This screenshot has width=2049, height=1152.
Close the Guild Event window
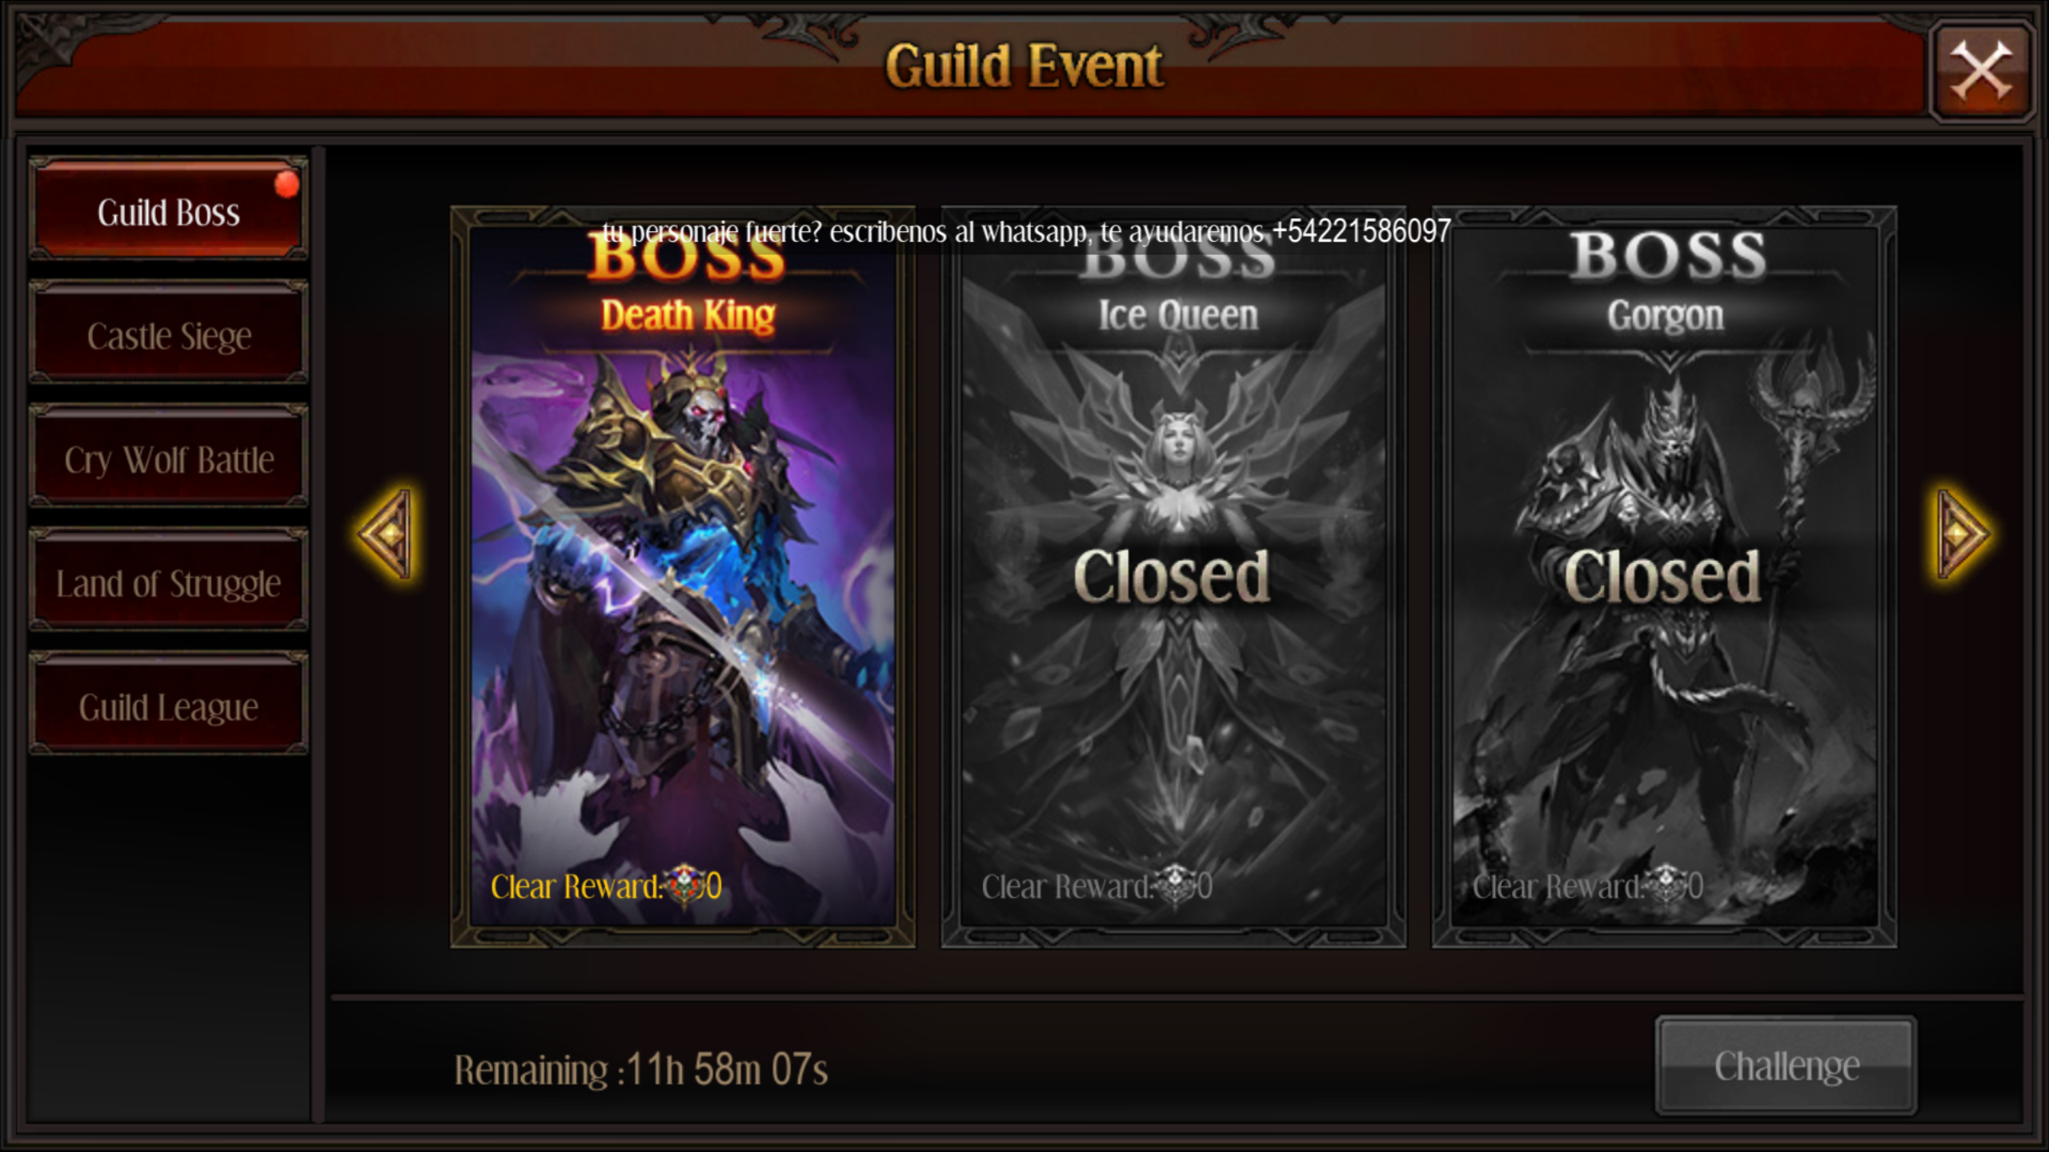click(1980, 71)
